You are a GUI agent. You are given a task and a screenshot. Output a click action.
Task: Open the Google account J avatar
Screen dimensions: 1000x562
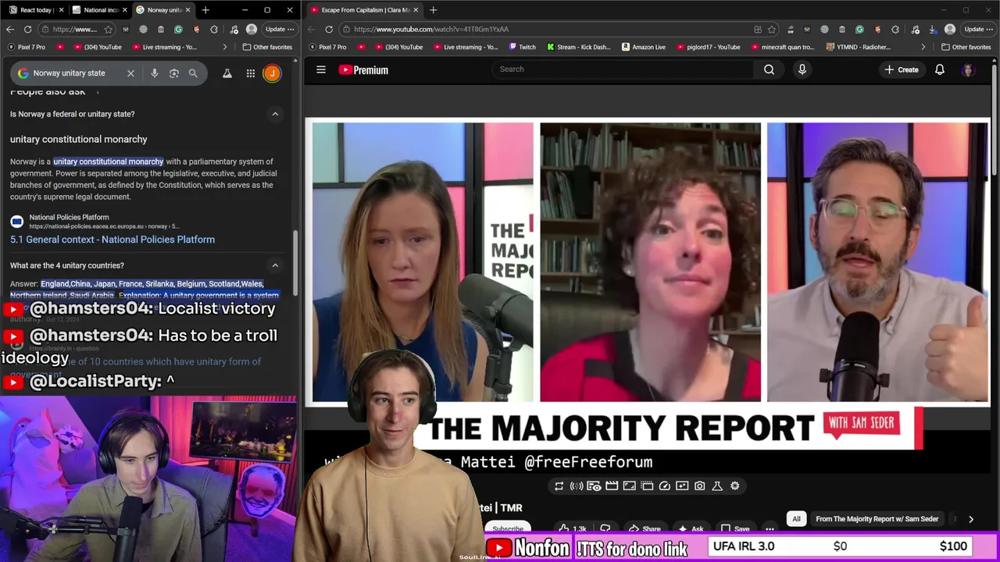(x=272, y=73)
